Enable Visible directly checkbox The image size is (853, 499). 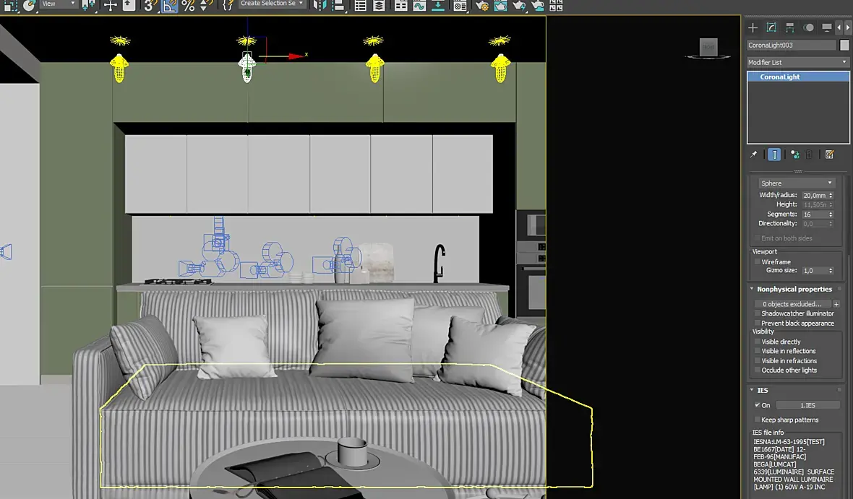point(758,342)
